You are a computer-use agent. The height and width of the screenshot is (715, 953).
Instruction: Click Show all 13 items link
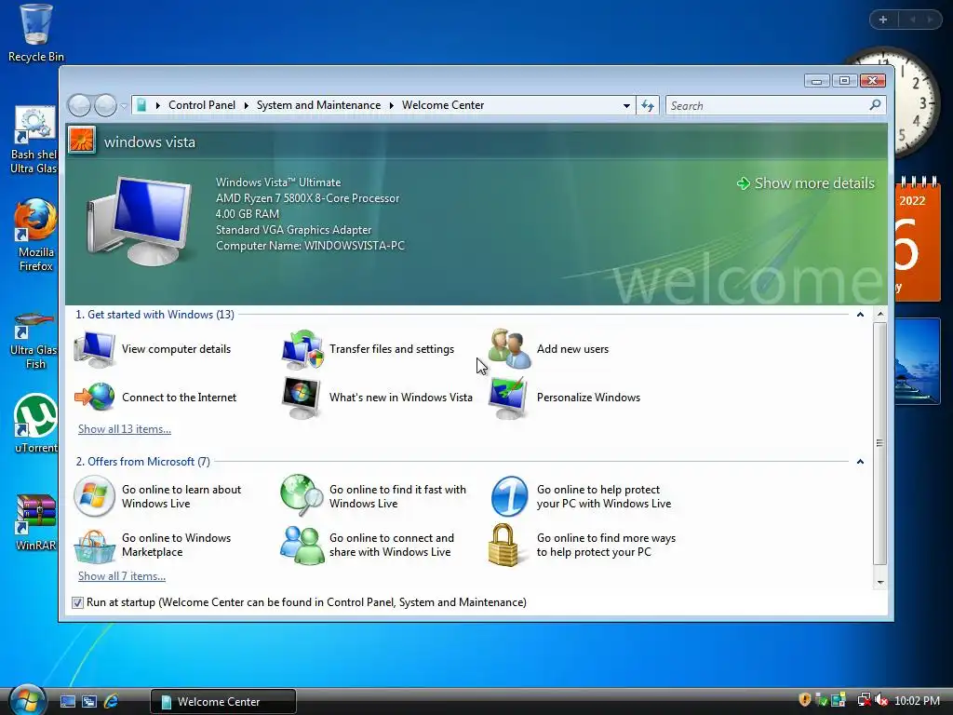(125, 429)
